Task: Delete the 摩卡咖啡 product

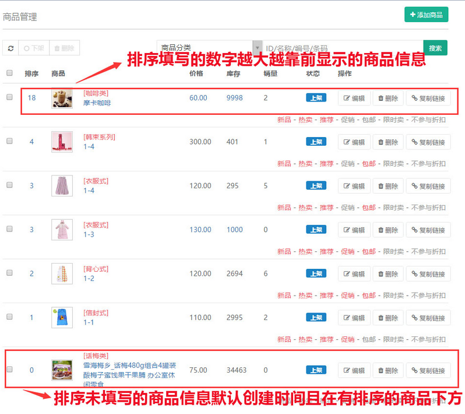Action: point(388,99)
